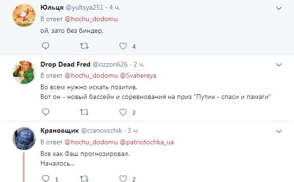
Task: Open the 4 ч. timestamp on Юльця's tweet
Action: (x=114, y=8)
